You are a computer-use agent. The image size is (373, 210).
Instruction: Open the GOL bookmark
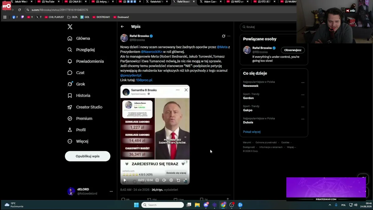tap(85, 17)
